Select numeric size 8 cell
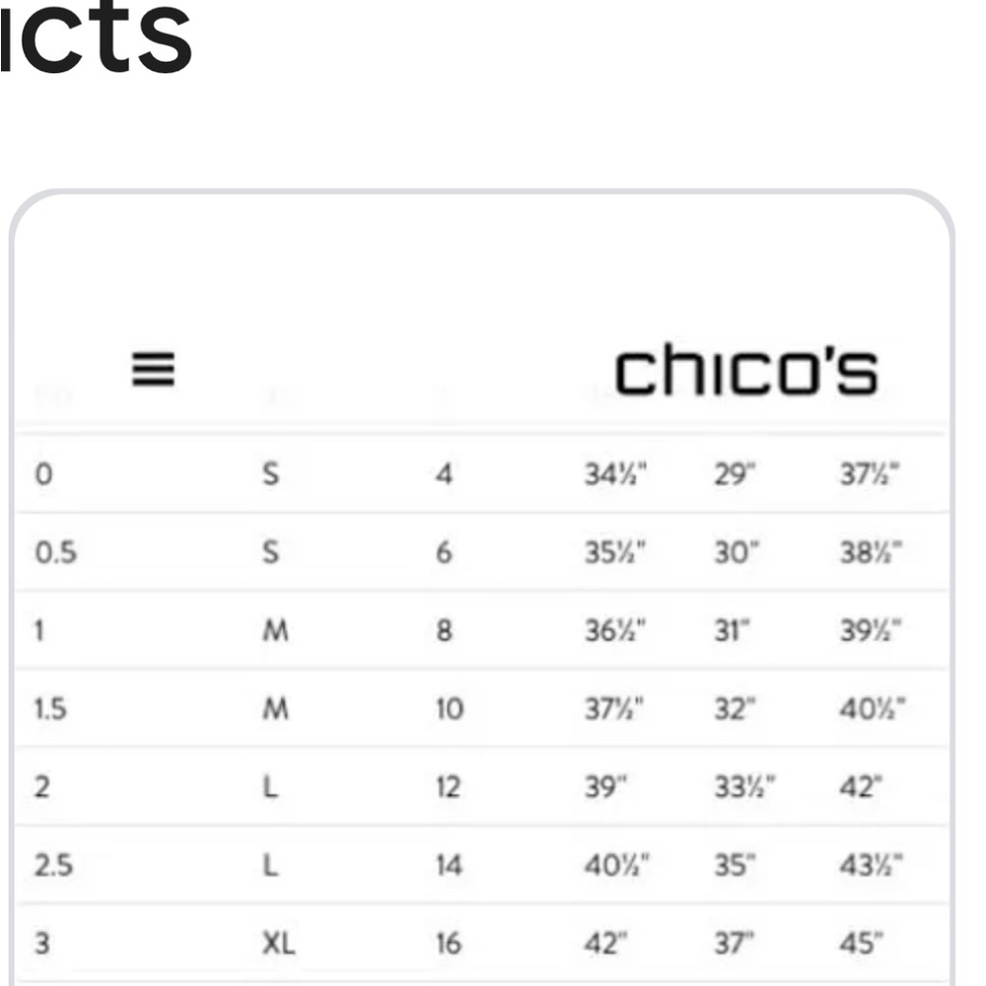986x986 pixels. [444, 631]
